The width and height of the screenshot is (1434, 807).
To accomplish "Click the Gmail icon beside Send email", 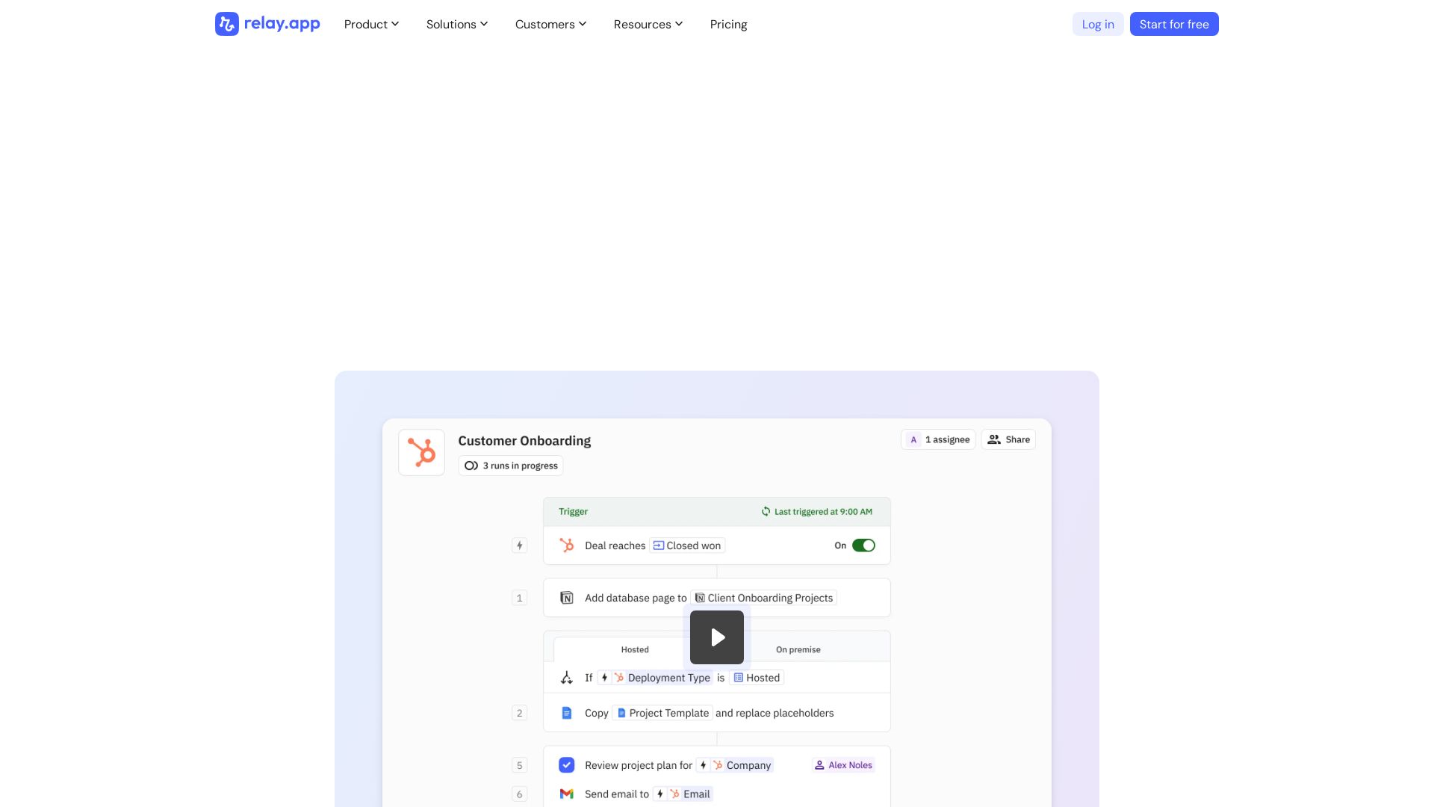I will click(567, 794).
